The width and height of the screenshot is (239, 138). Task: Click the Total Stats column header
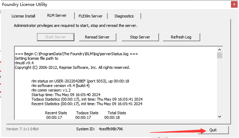click(x=117, y=113)
